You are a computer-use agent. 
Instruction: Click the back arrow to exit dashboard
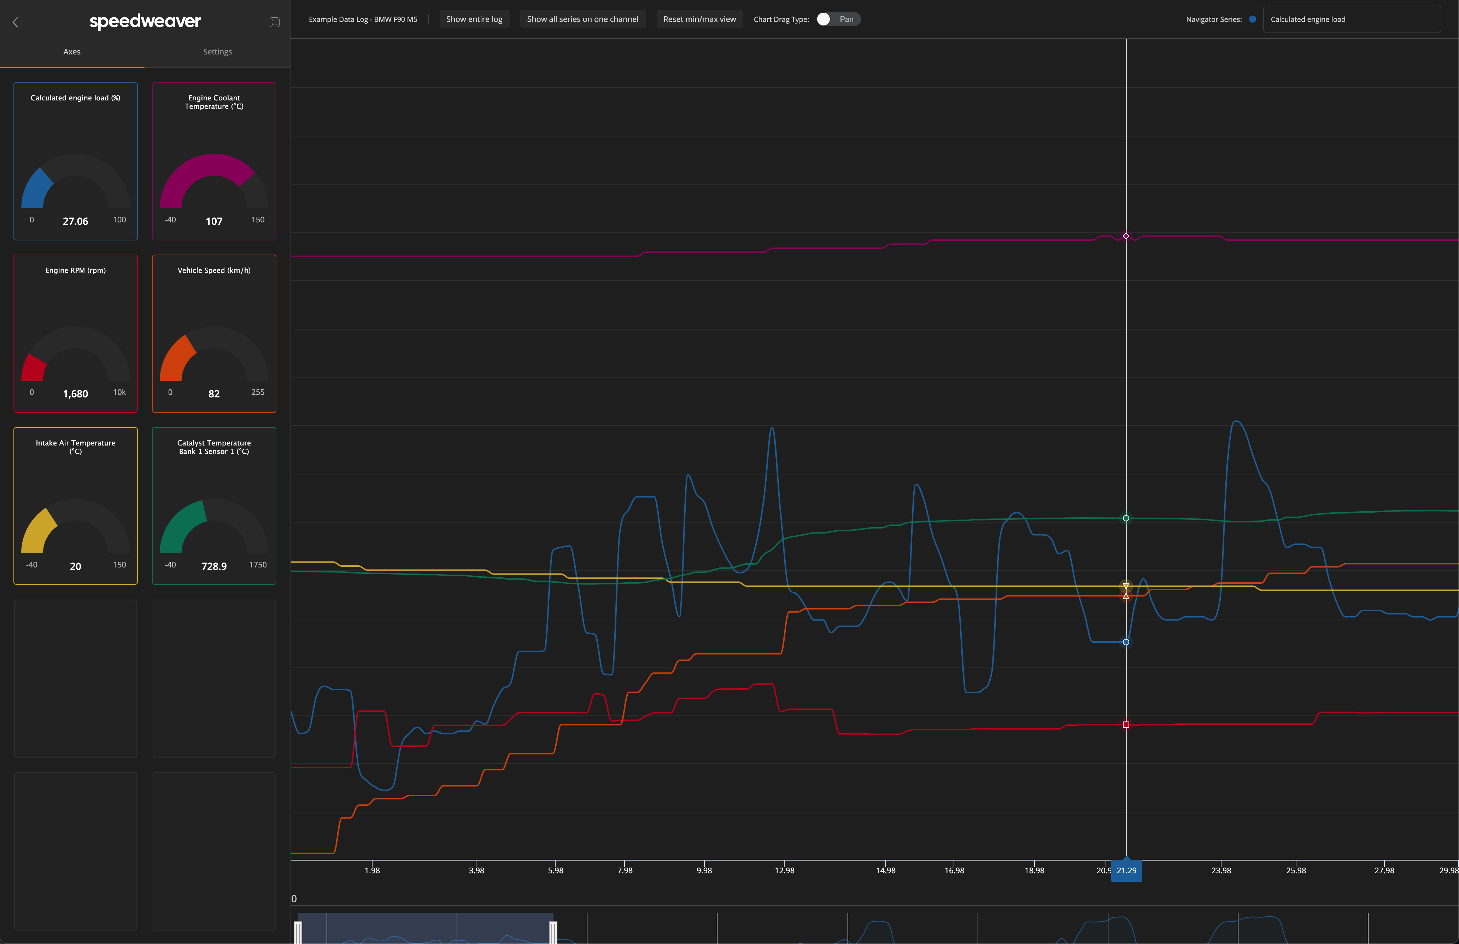[15, 22]
